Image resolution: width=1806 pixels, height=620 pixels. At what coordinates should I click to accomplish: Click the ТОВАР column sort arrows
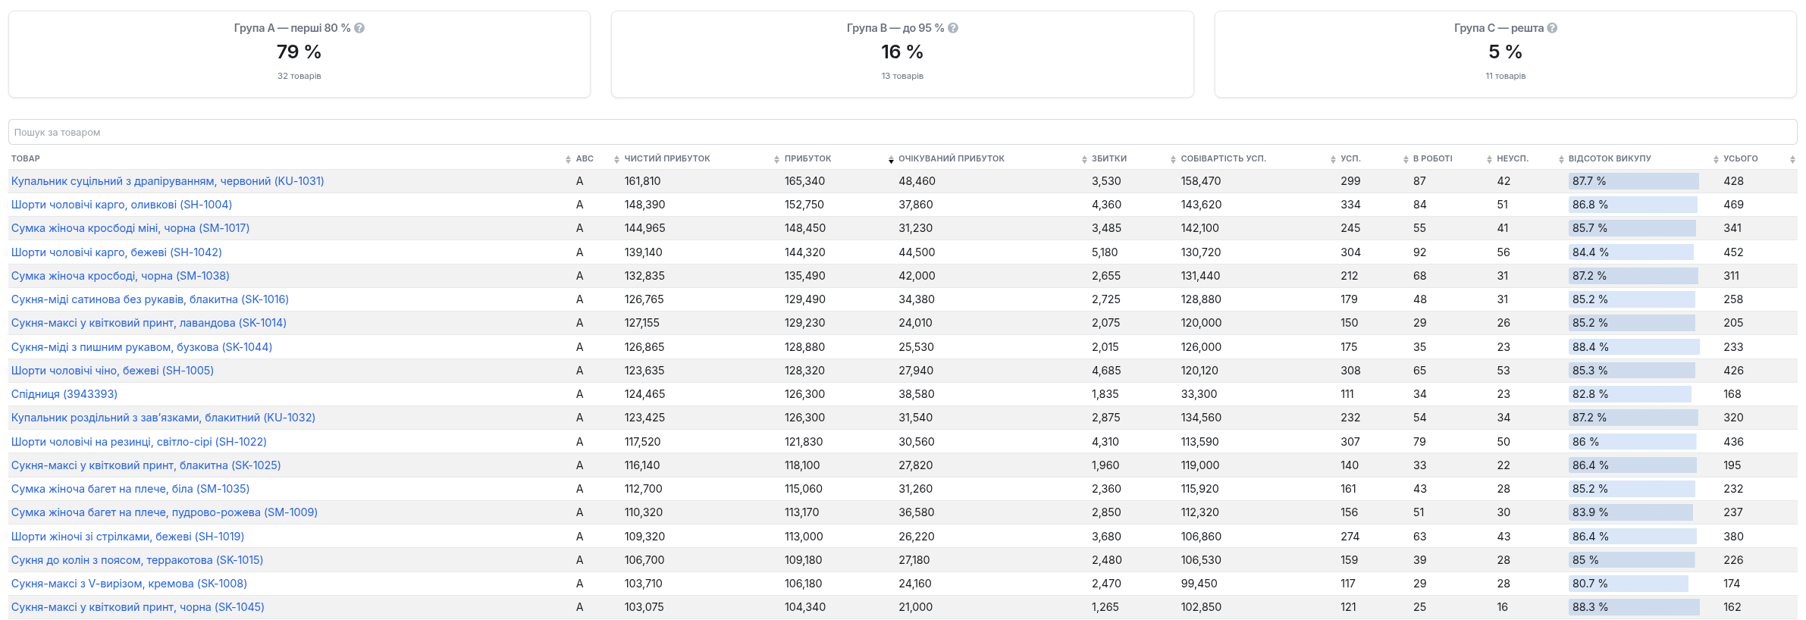[568, 159]
